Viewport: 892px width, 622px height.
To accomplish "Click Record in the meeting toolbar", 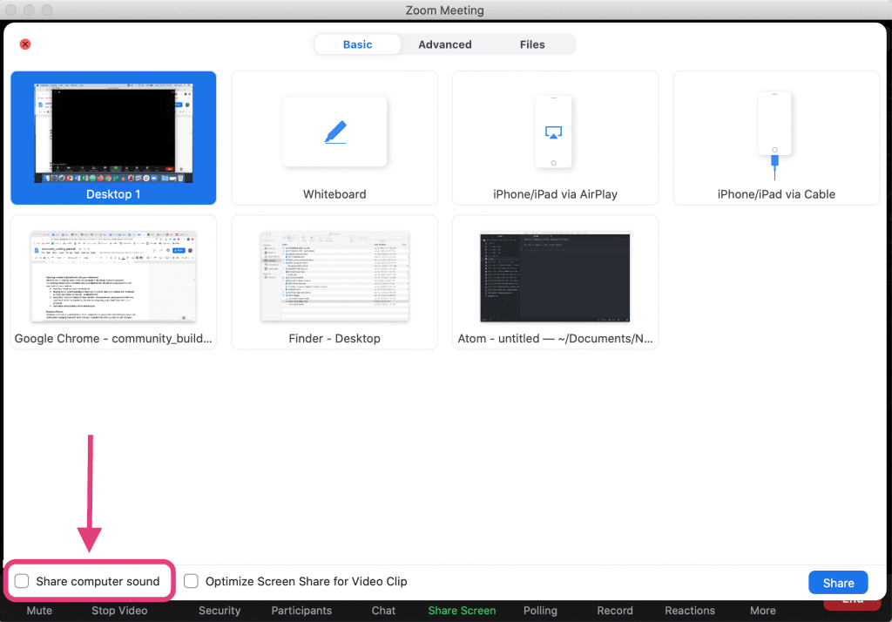I will click(615, 610).
